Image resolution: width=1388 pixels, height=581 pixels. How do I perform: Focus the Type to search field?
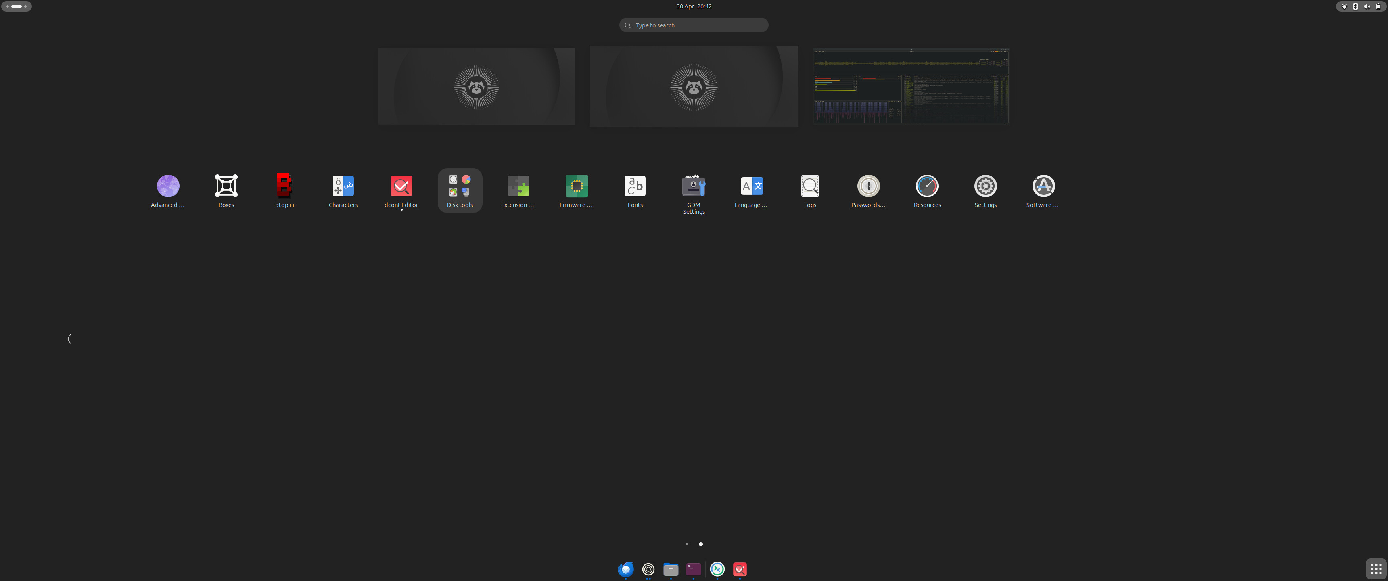click(694, 25)
